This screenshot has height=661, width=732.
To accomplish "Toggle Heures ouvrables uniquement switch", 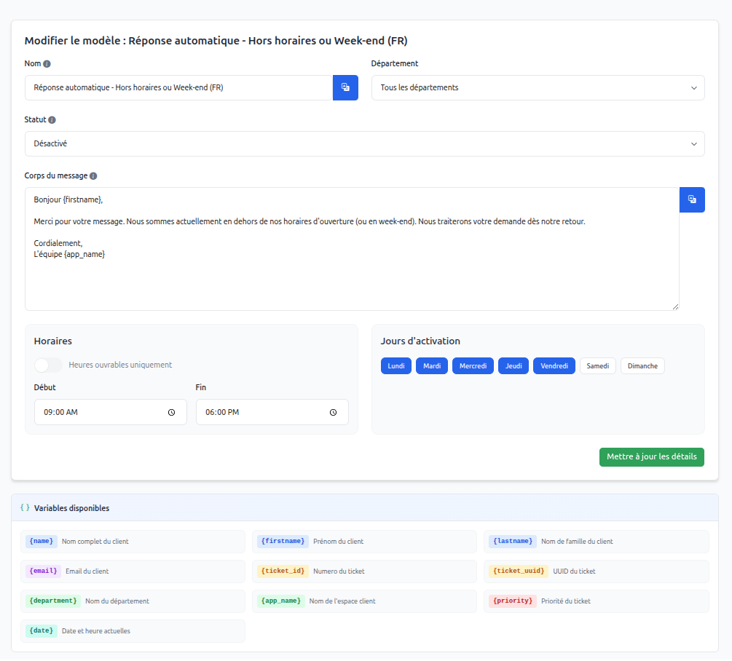I will coord(47,365).
